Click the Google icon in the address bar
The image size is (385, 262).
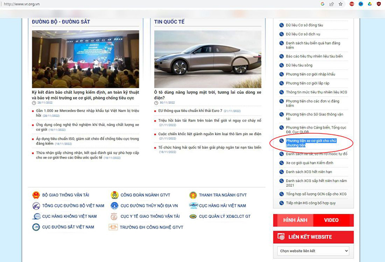(x=323, y=4)
